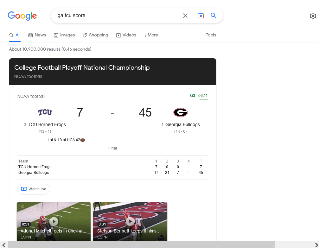Open the Shopping results tab
The height and width of the screenshot is (248, 319).
tap(95, 35)
